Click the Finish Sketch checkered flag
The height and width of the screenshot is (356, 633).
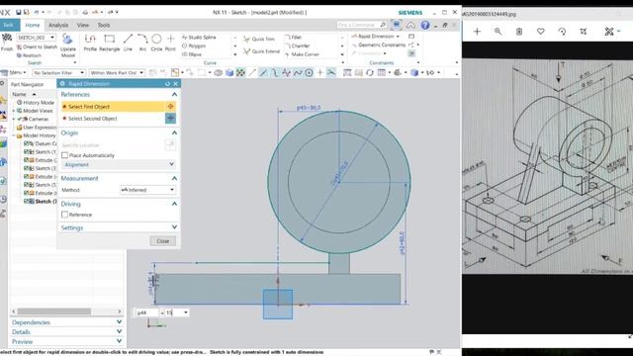point(7,40)
